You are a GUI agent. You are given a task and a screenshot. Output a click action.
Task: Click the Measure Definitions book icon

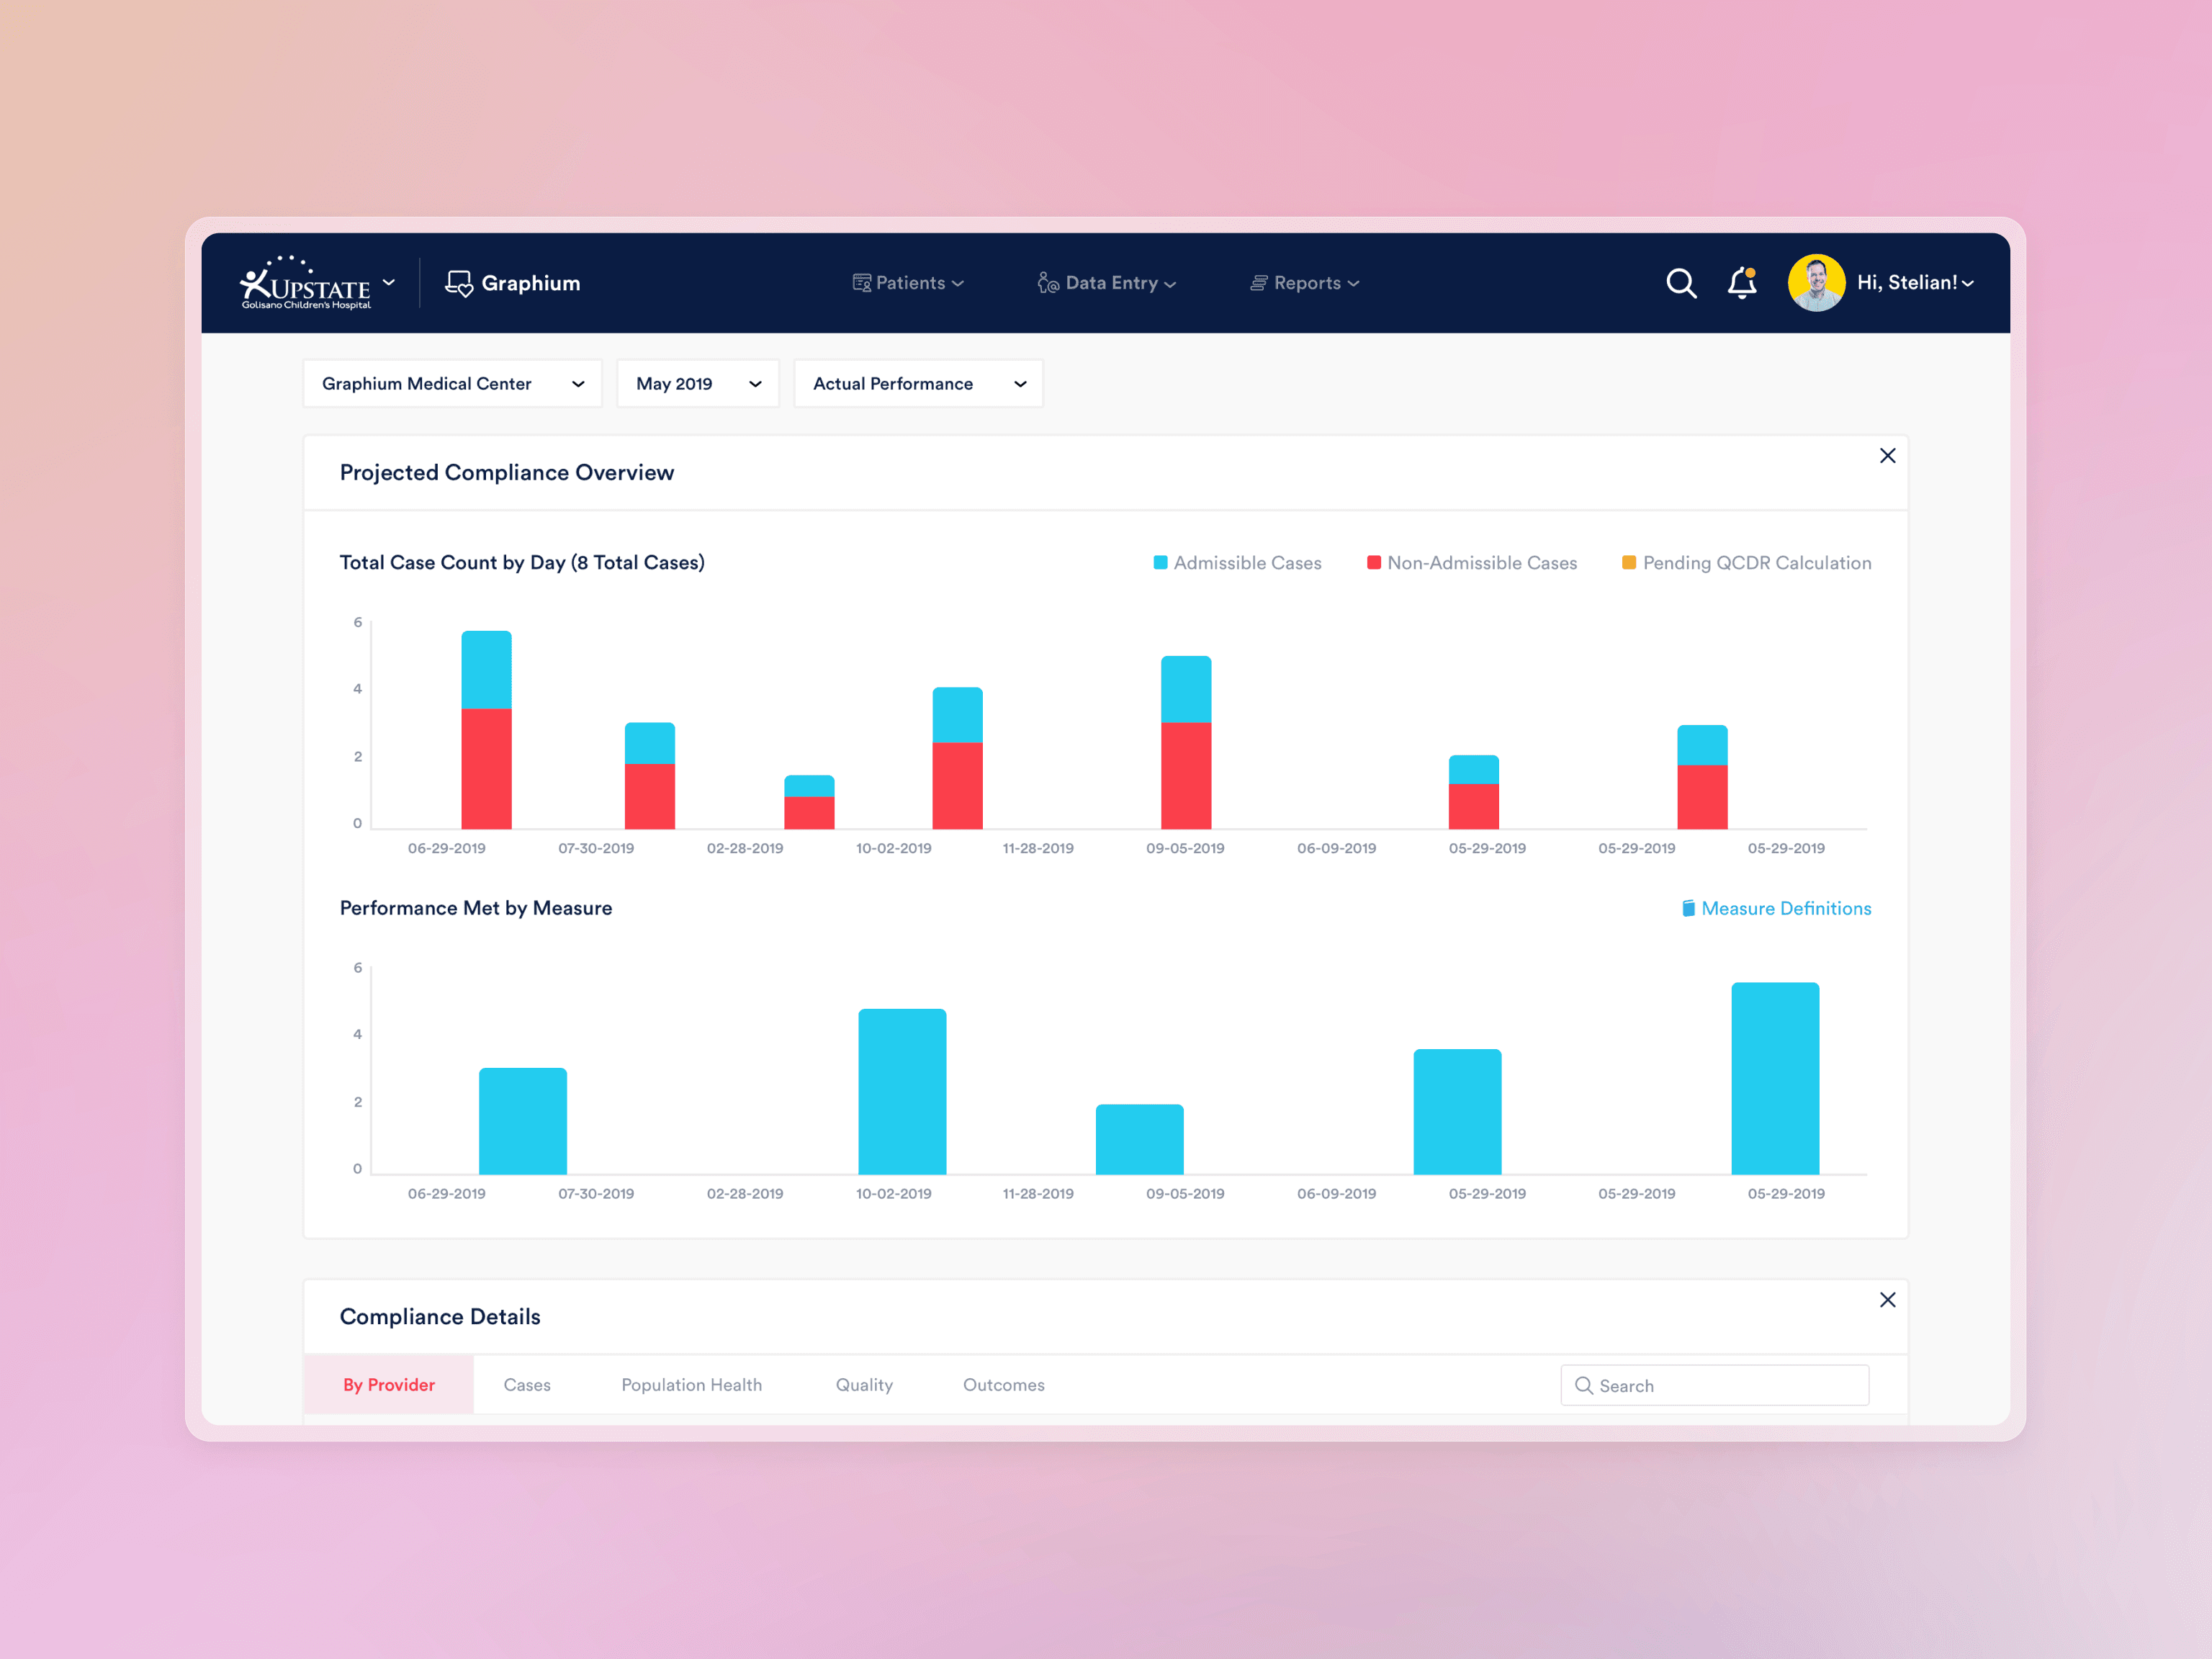(x=1688, y=908)
